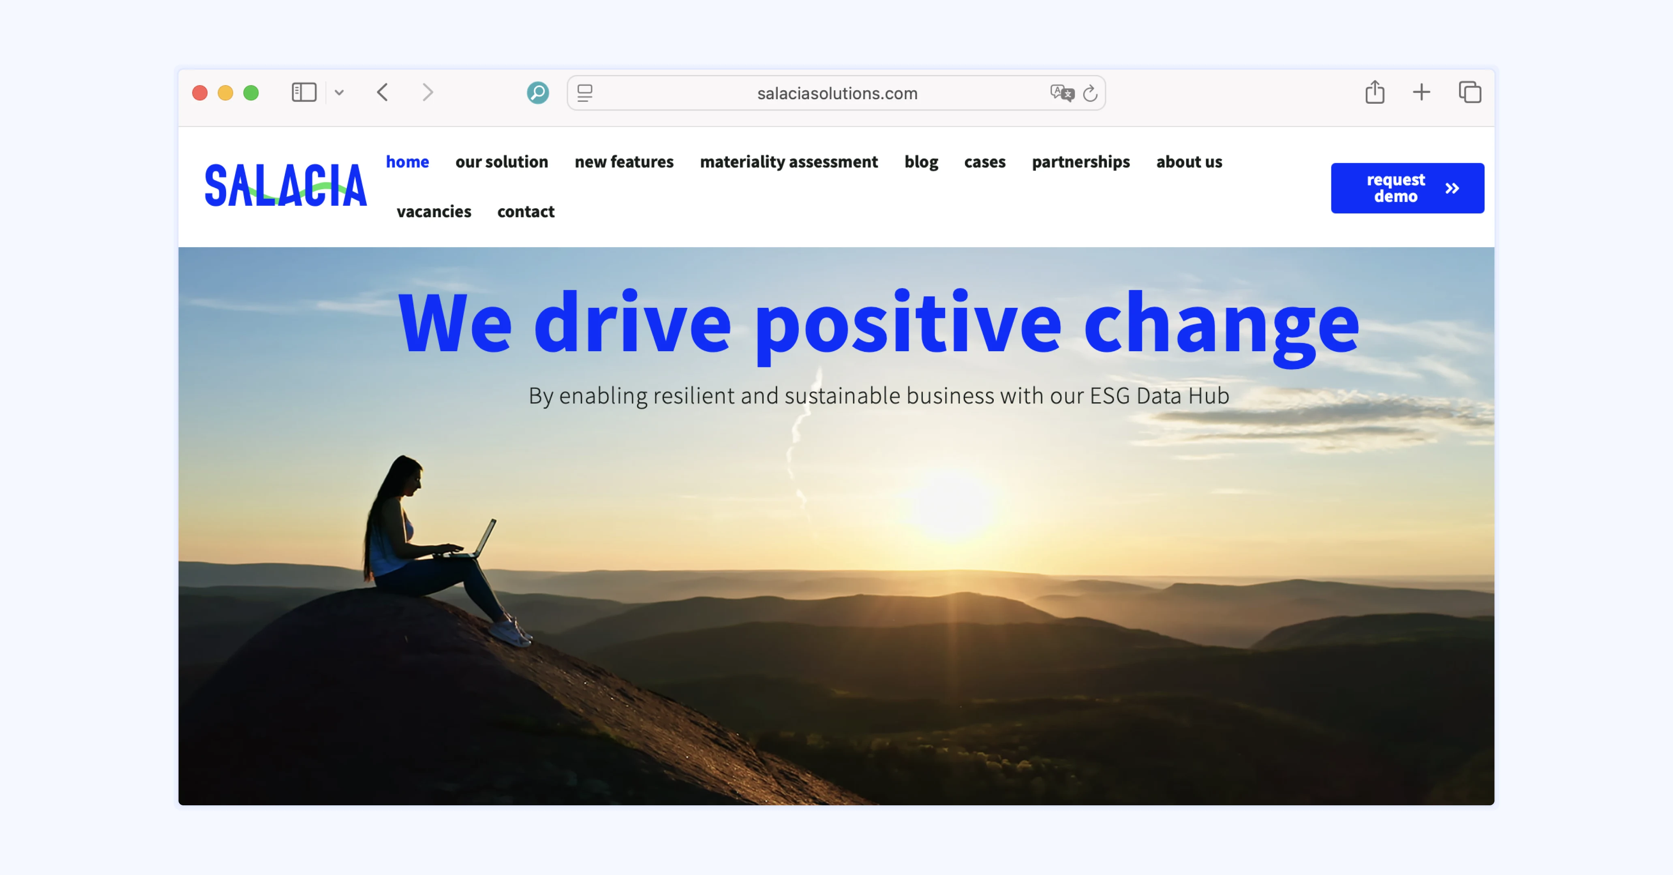Click the teal search extension icon
This screenshot has width=1673, height=875.
coord(538,93)
